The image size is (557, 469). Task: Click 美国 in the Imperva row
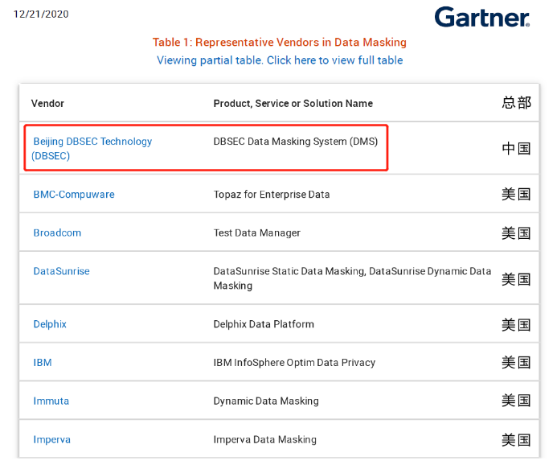pos(516,440)
